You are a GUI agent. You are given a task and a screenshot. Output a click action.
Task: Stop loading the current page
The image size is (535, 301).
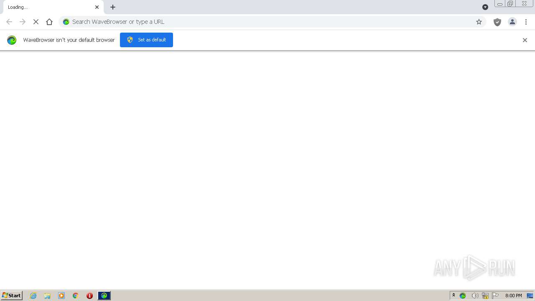(36, 22)
